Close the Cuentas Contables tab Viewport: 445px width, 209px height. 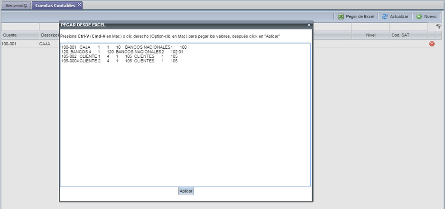click(x=80, y=5)
